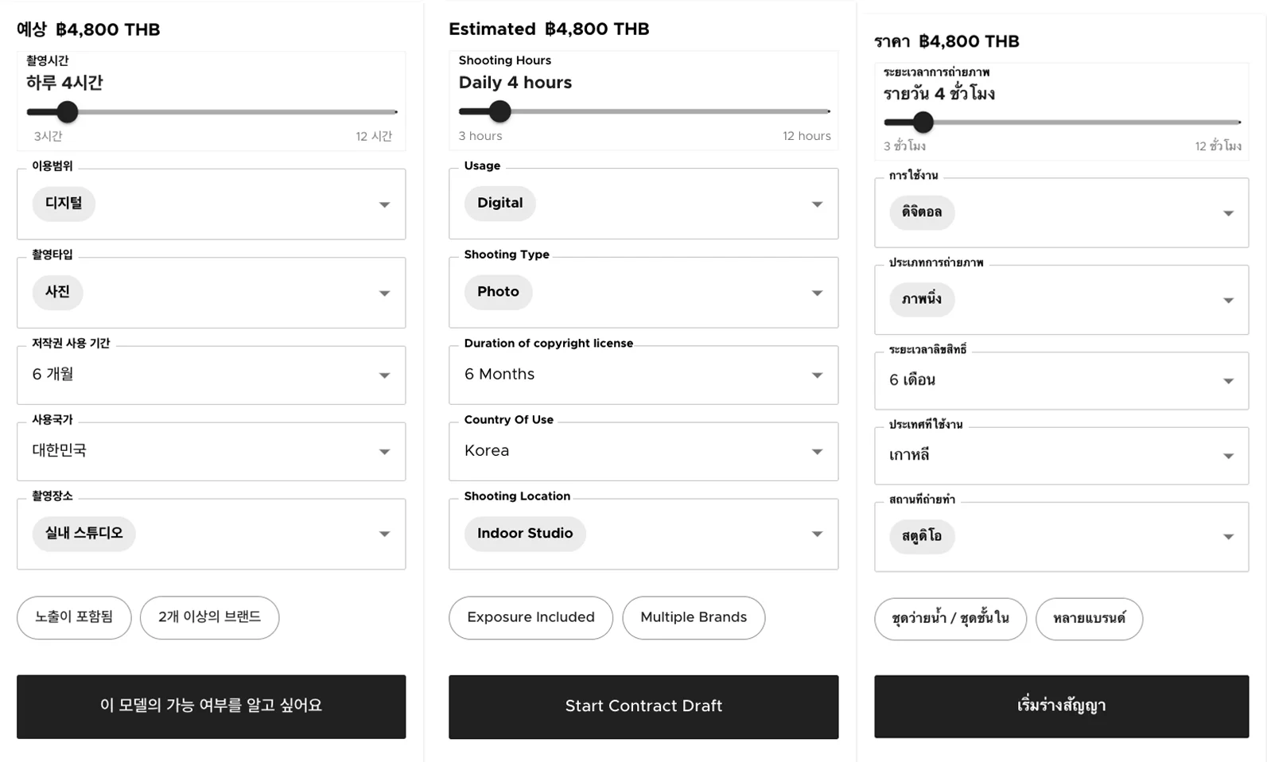Select the Indoor Studio location tag
This screenshot has height=762, width=1267.
point(525,534)
